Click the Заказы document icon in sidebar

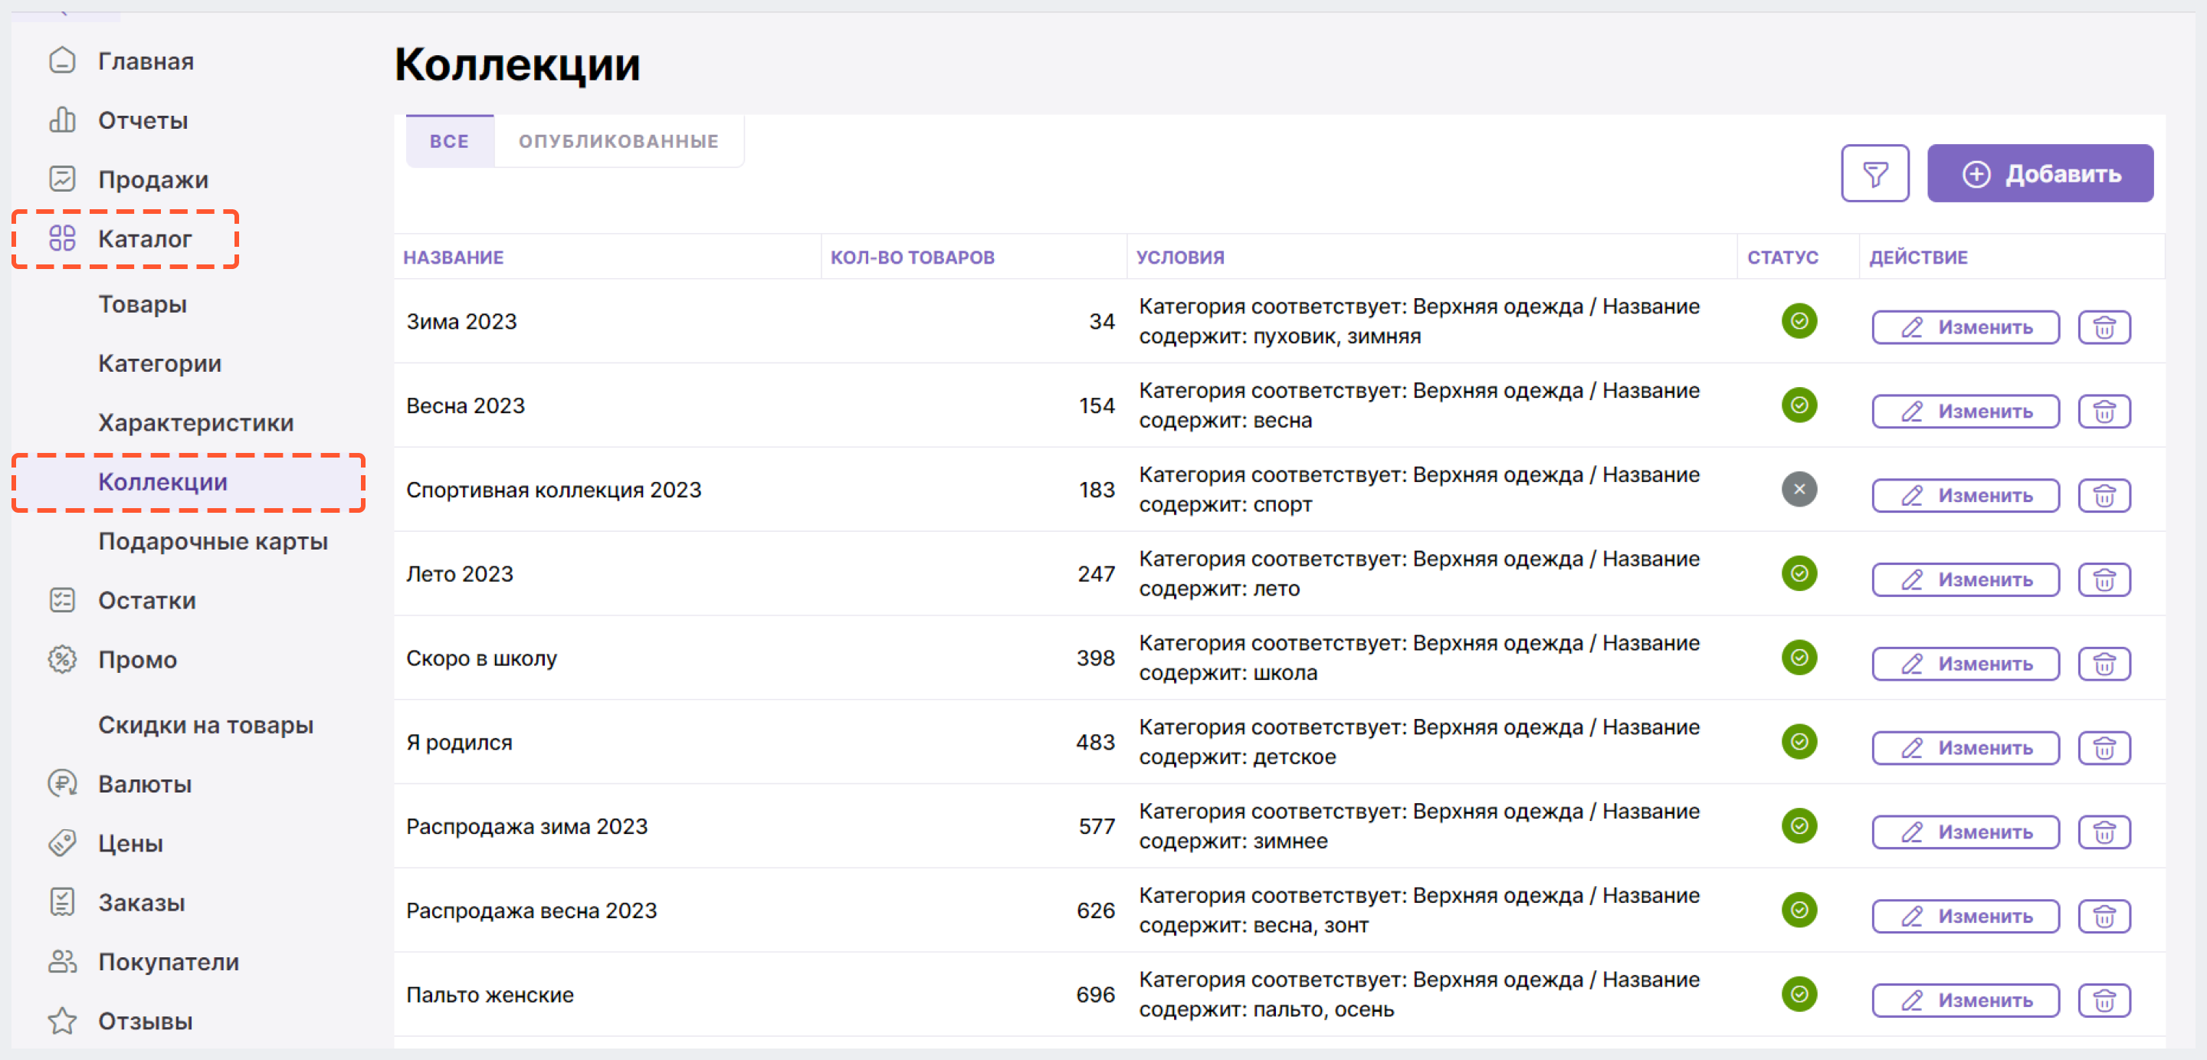tap(63, 901)
